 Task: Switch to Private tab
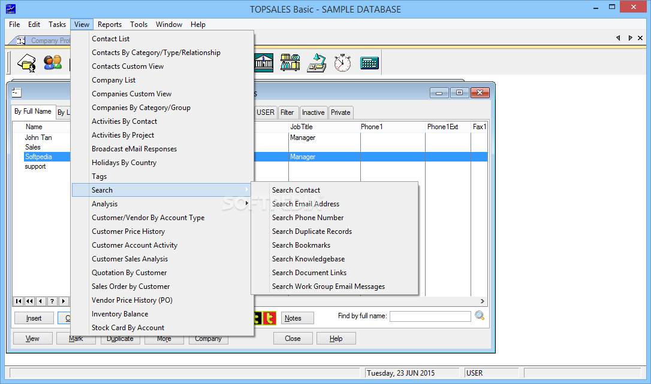pyautogui.click(x=340, y=112)
